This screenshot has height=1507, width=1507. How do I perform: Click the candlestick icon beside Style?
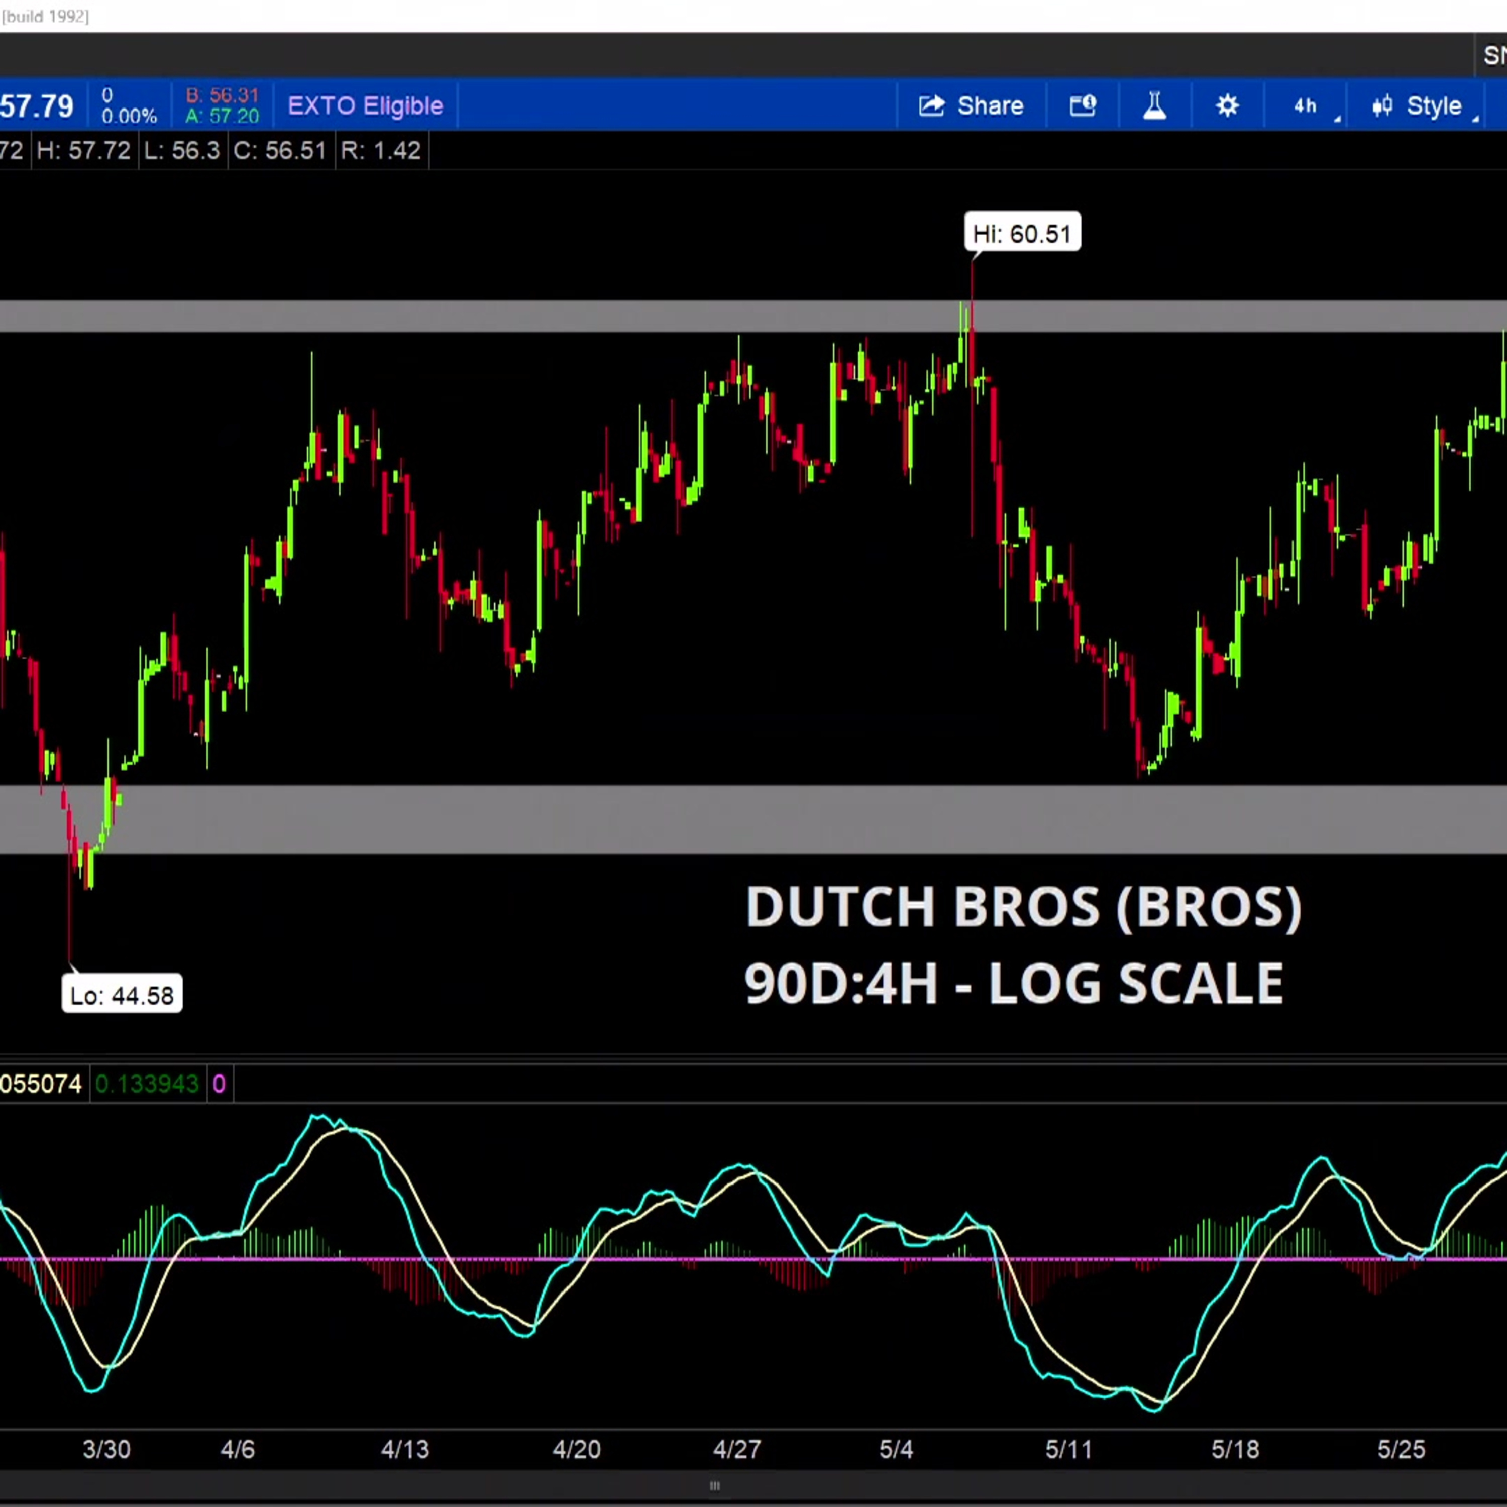click(x=1382, y=105)
